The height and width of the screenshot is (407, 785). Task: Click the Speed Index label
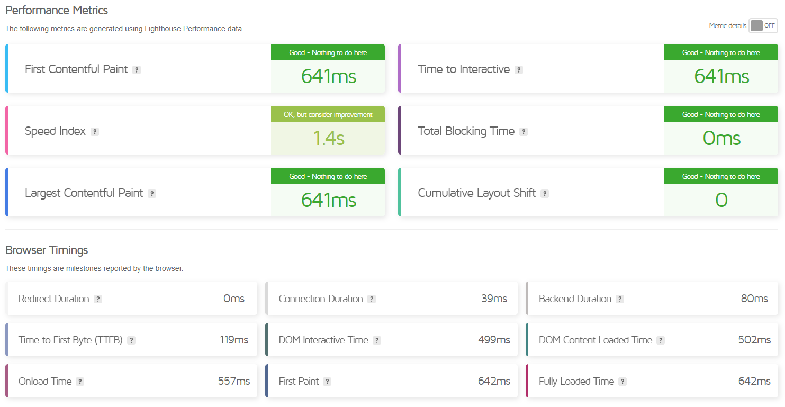[55, 131]
